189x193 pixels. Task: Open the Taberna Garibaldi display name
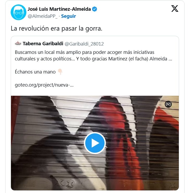pyautogui.click(x=43, y=44)
